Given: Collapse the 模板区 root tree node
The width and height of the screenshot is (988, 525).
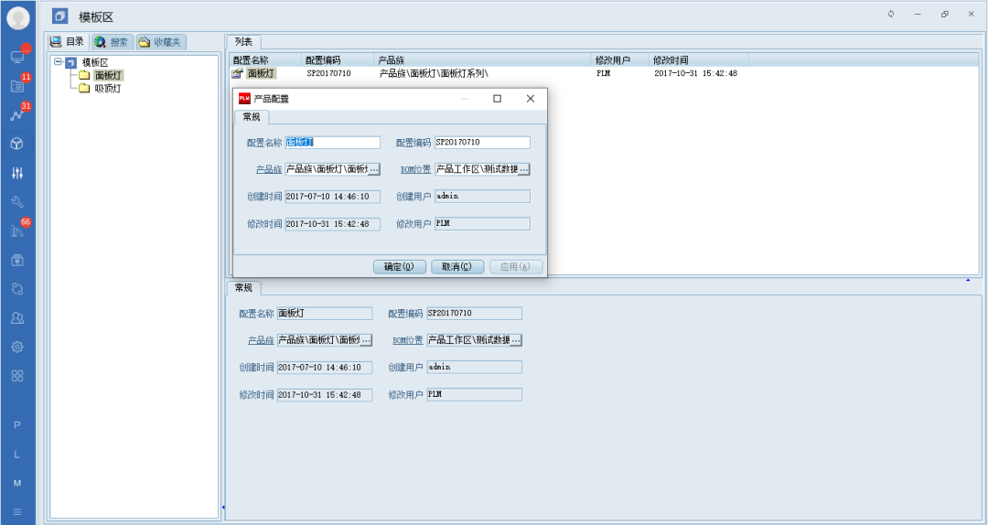Looking at the screenshot, I should [x=58, y=62].
